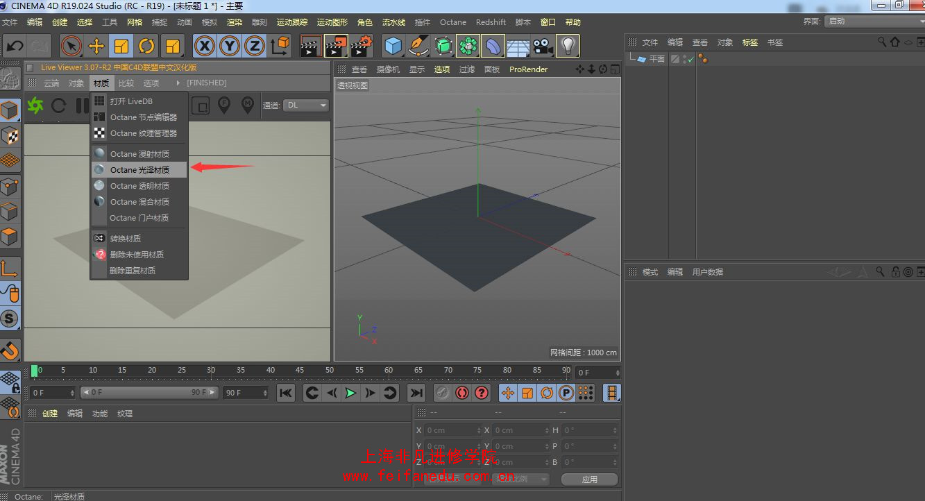Click the Undo arrow icon
The width and height of the screenshot is (925, 501).
click(x=15, y=46)
